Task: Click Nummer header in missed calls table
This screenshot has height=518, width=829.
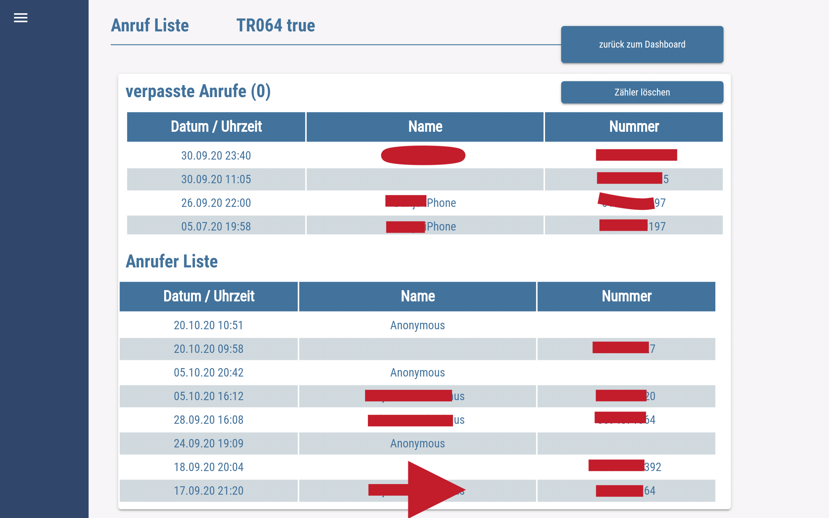Action: [x=633, y=127]
